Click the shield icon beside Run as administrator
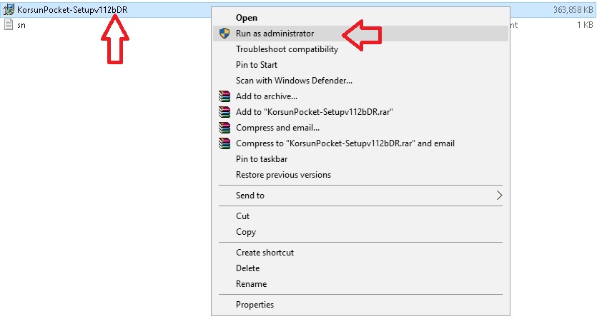 click(x=225, y=34)
